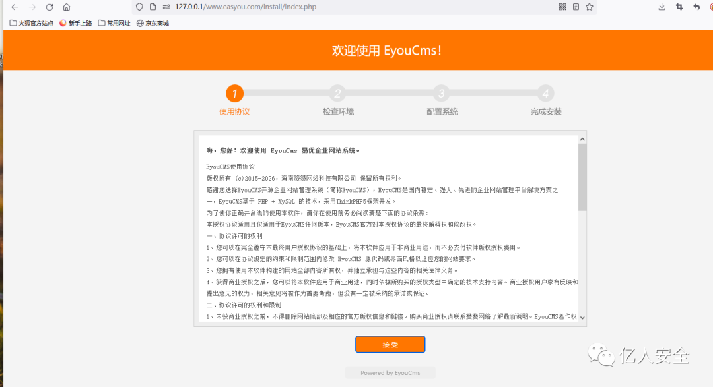Click the line 二、协议许可的权利和限制
This screenshot has width=713, height=387.
tap(244, 305)
